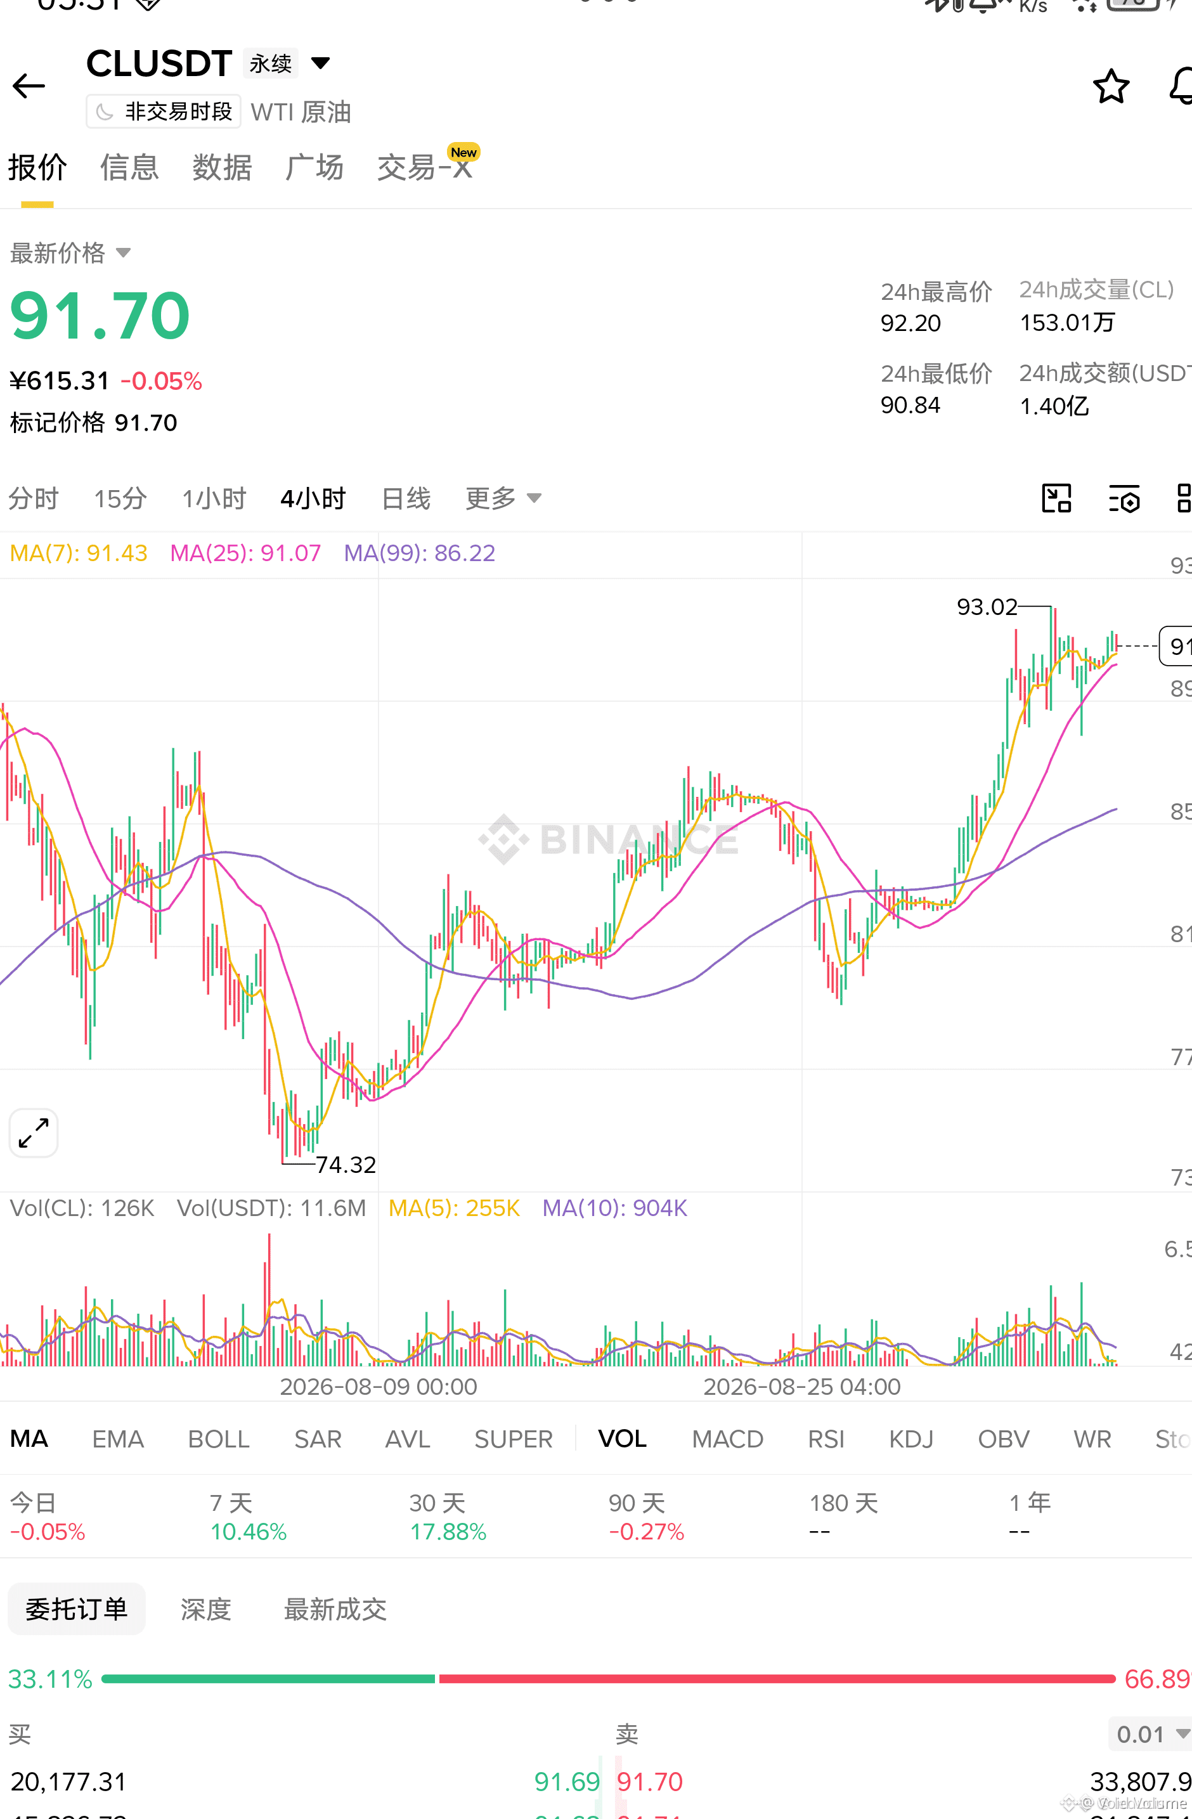Switch to the 数据 tab
The height and width of the screenshot is (1819, 1192).
coord(221,167)
